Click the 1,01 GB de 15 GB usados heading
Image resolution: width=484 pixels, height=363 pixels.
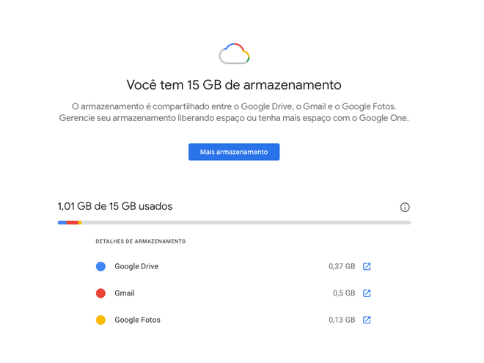115,206
